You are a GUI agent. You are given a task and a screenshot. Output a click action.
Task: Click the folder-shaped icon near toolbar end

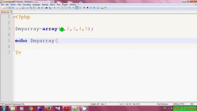102,8
